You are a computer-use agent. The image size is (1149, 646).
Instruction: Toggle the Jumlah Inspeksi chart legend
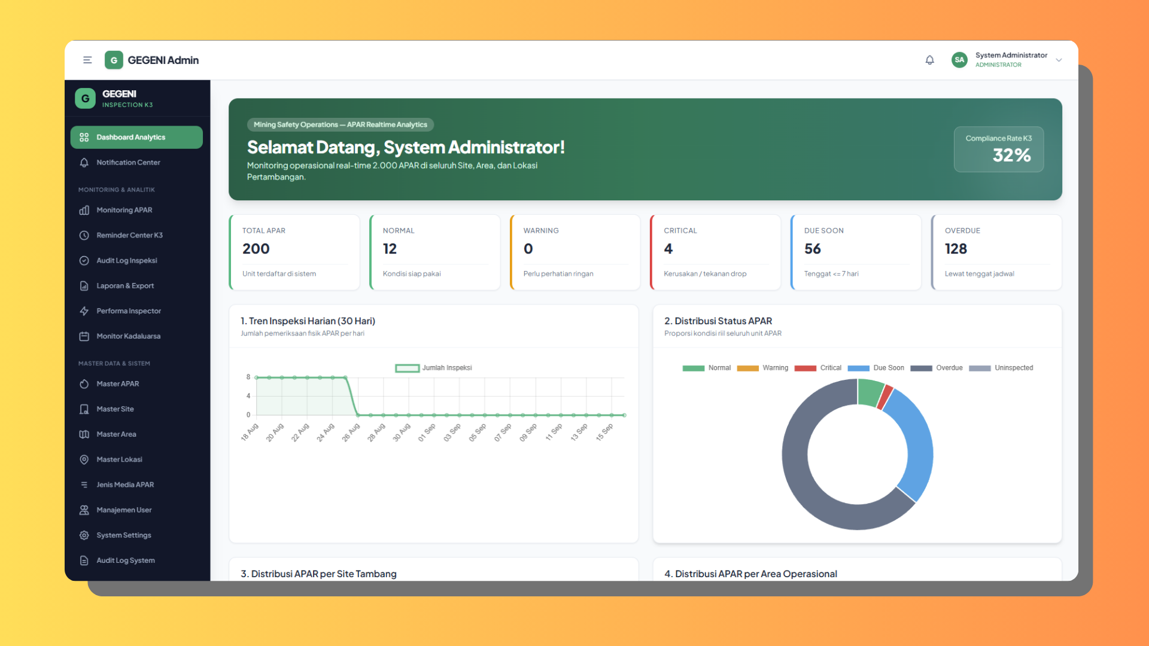pyautogui.click(x=434, y=368)
